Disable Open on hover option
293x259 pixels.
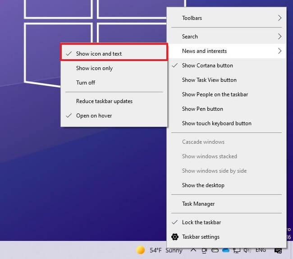point(94,116)
